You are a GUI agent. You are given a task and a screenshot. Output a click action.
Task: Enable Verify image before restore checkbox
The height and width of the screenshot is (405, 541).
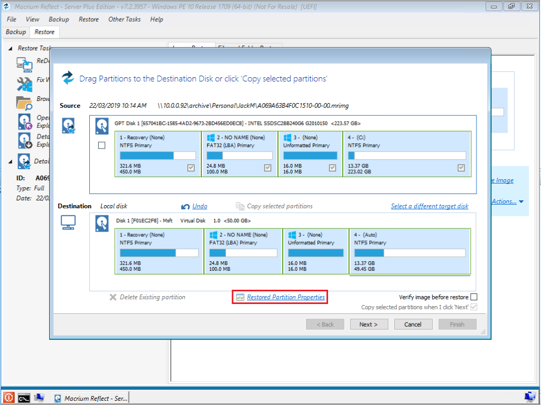click(x=473, y=297)
